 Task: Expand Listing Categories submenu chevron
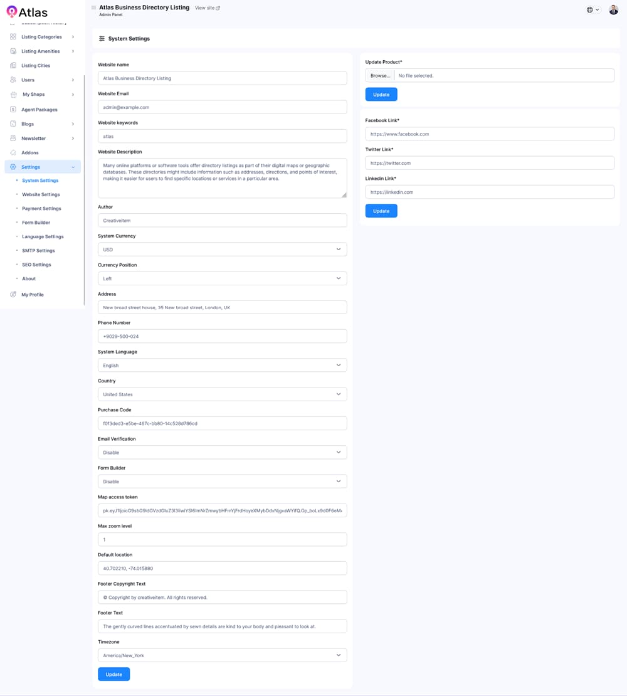pos(73,37)
